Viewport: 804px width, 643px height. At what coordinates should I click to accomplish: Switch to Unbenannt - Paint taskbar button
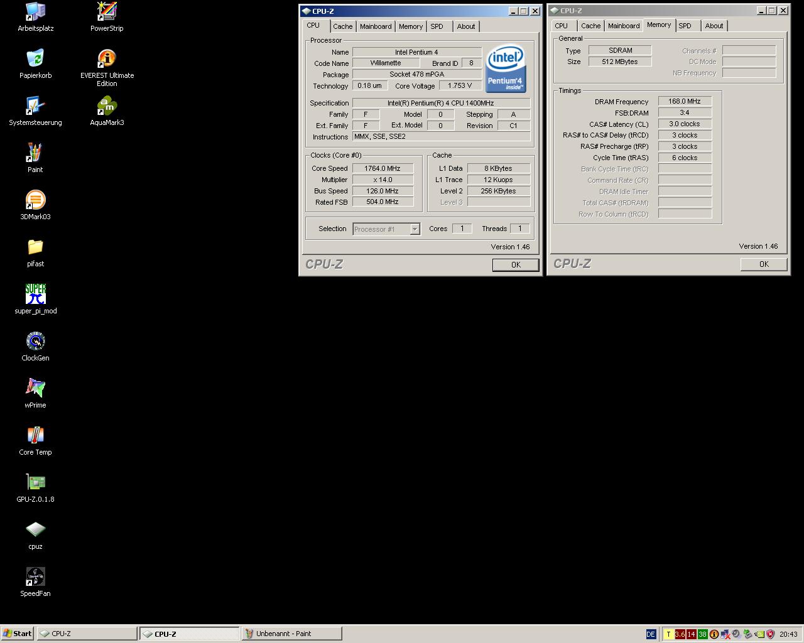coord(291,634)
